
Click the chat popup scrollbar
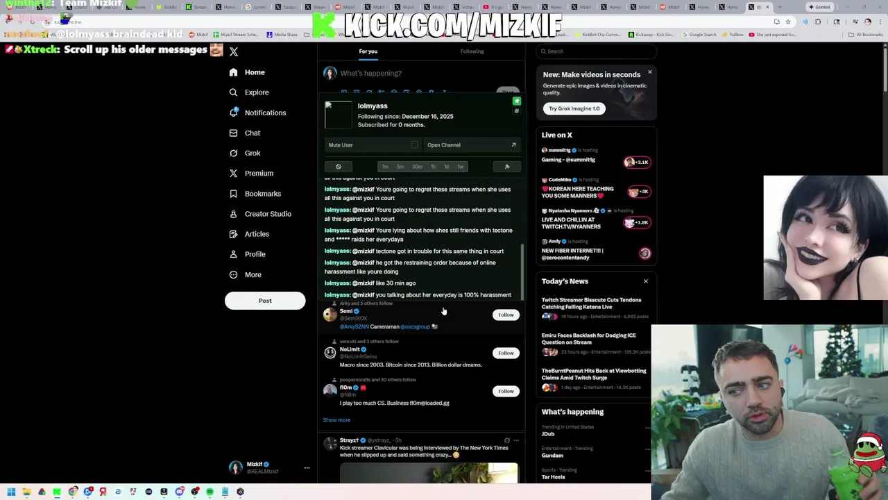pyautogui.click(x=522, y=271)
